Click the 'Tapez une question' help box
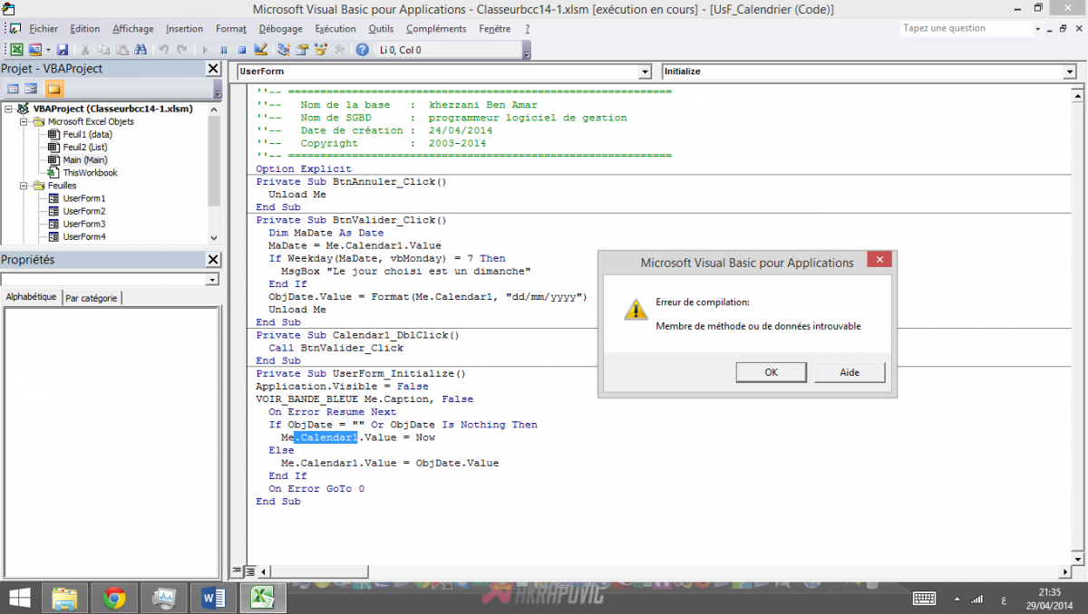The width and height of the screenshot is (1088, 614). pyautogui.click(x=967, y=28)
